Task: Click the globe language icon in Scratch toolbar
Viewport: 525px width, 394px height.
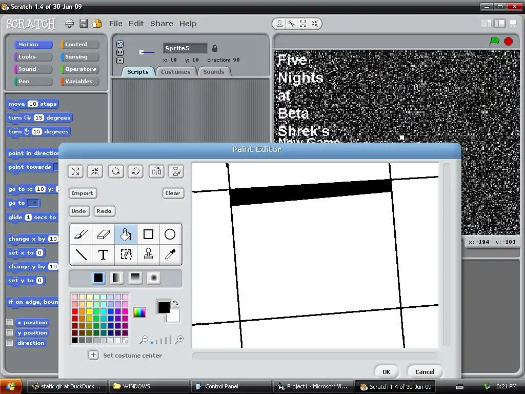Action: click(69, 24)
